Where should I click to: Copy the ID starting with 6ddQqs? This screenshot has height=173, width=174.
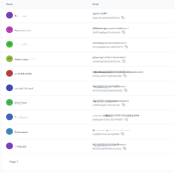click(x=126, y=120)
